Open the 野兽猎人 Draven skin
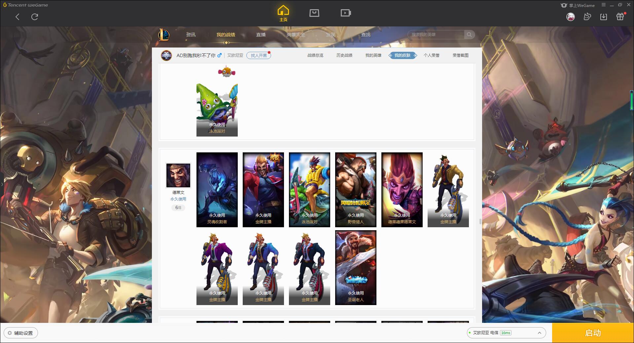This screenshot has height=343, width=634. (x=356, y=190)
